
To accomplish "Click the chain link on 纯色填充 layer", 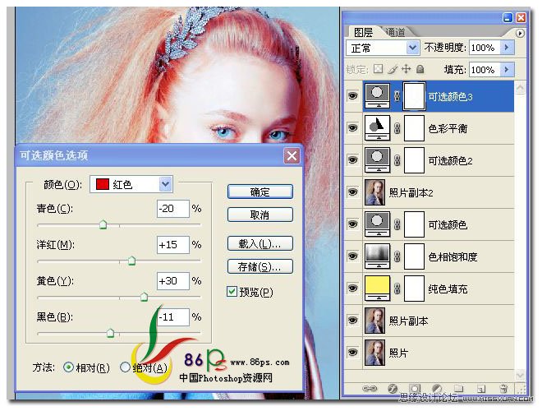I will pyautogui.click(x=397, y=289).
